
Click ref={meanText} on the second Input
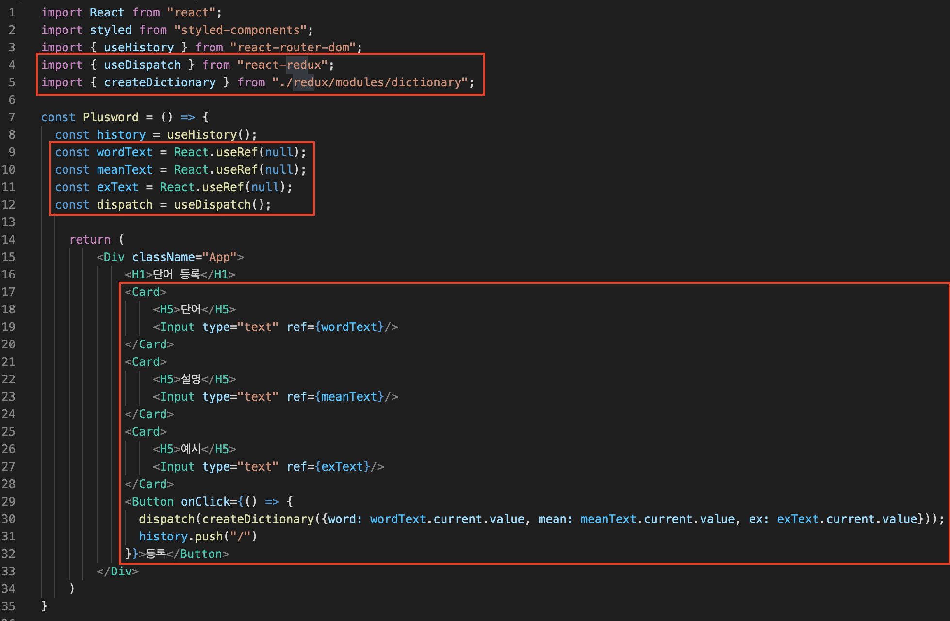pos(335,397)
